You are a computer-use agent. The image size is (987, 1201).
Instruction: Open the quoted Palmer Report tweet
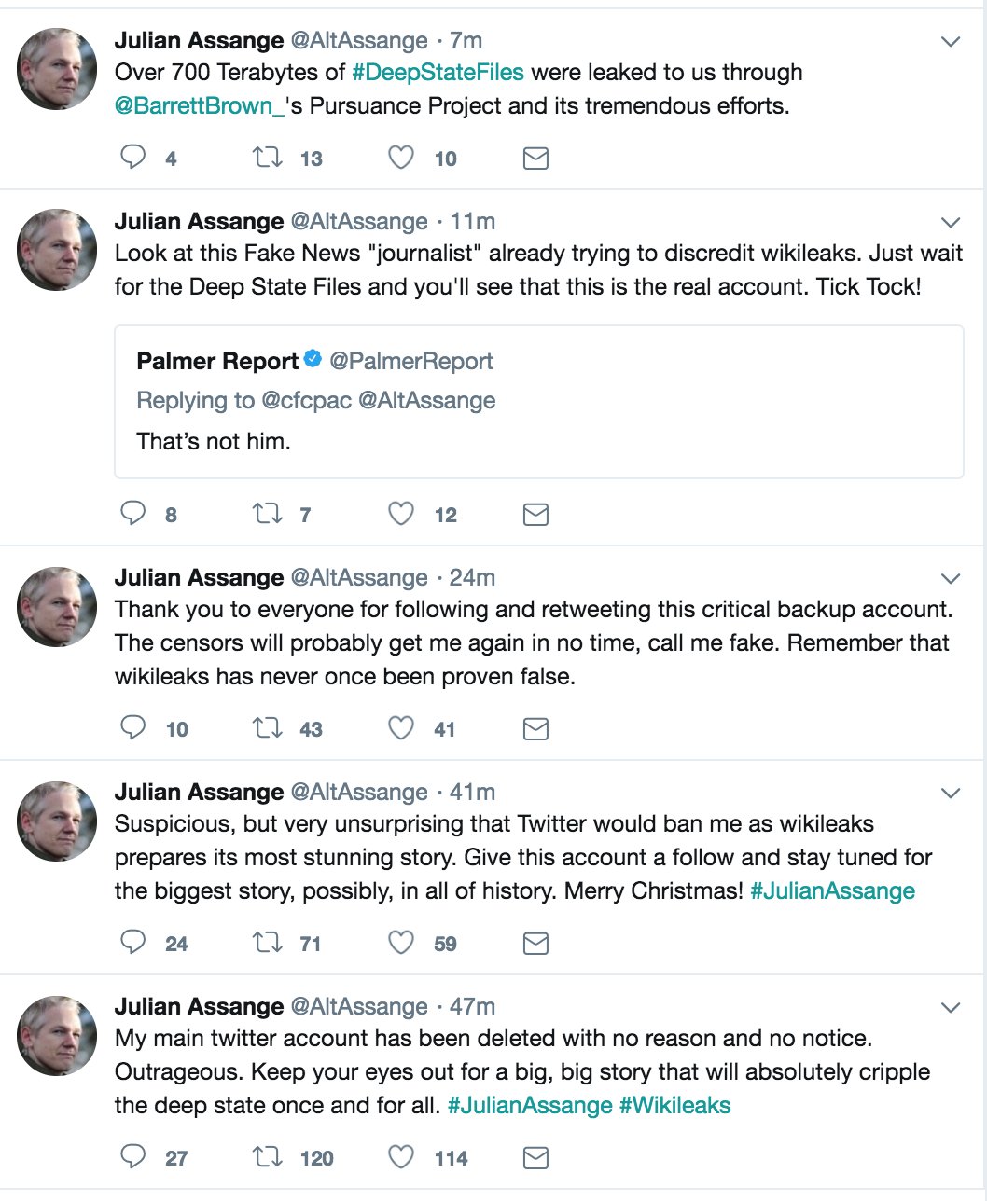[x=538, y=402]
